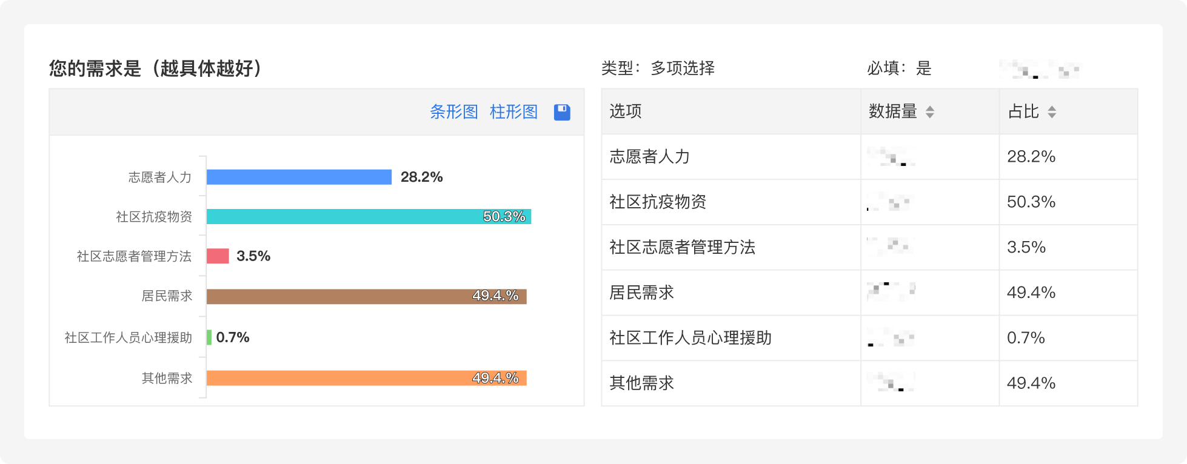Click the green 社区工作人员心理援助 bar
Viewport: 1187px width, 464px height.
point(209,337)
